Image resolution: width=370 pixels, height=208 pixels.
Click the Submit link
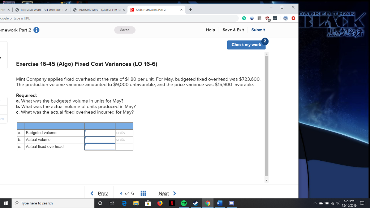coord(258,30)
